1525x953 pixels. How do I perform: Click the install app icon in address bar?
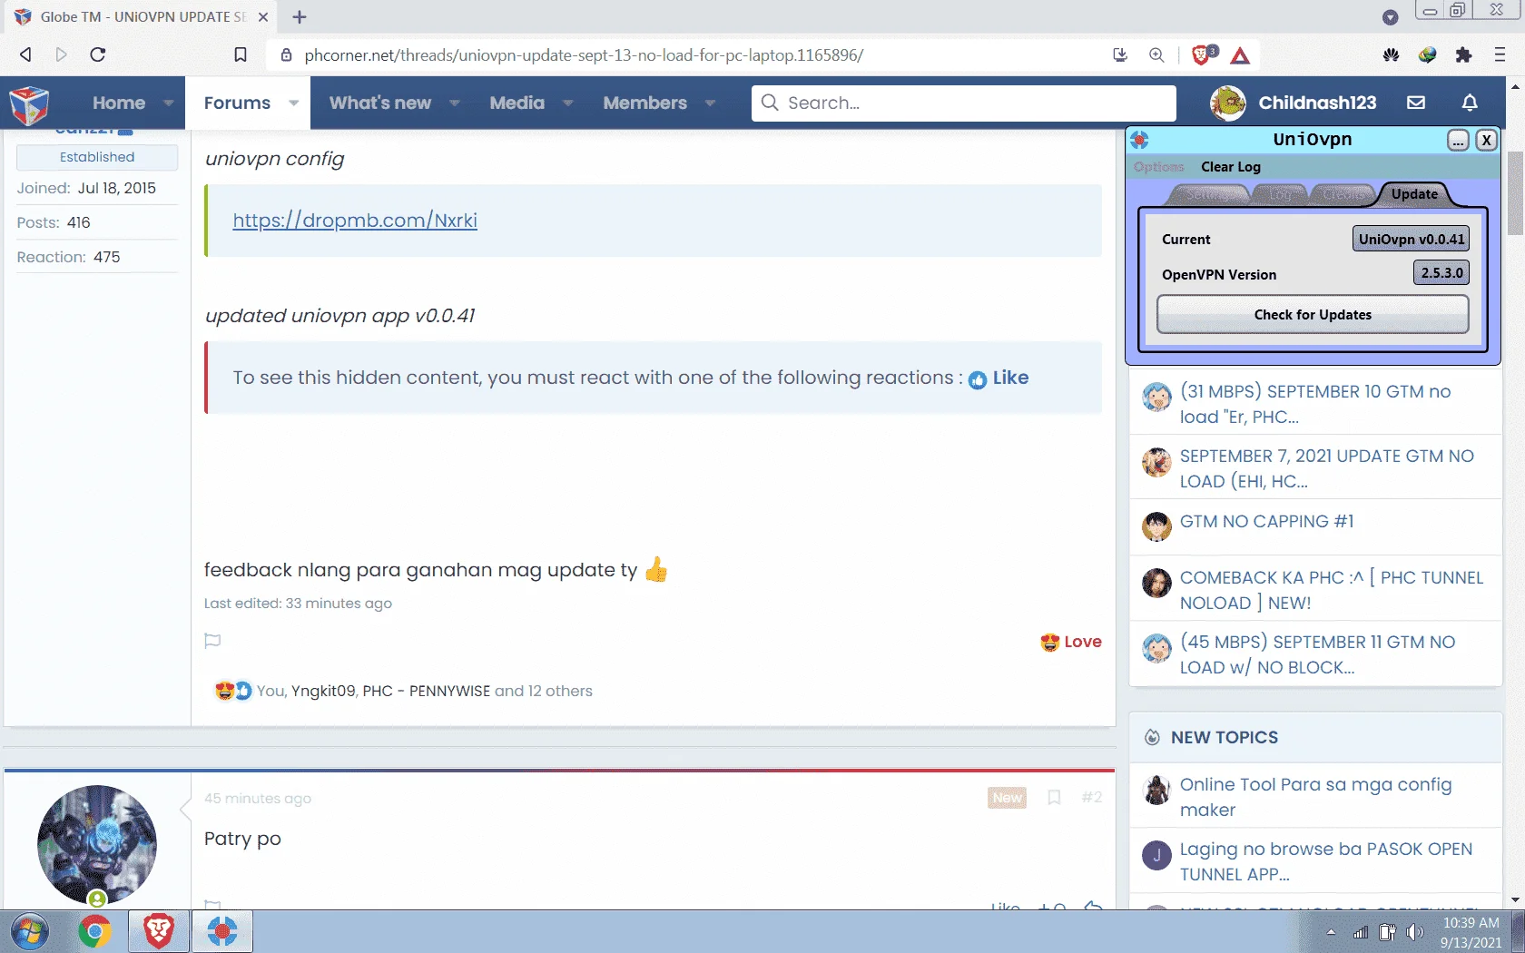[x=1120, y=54]
